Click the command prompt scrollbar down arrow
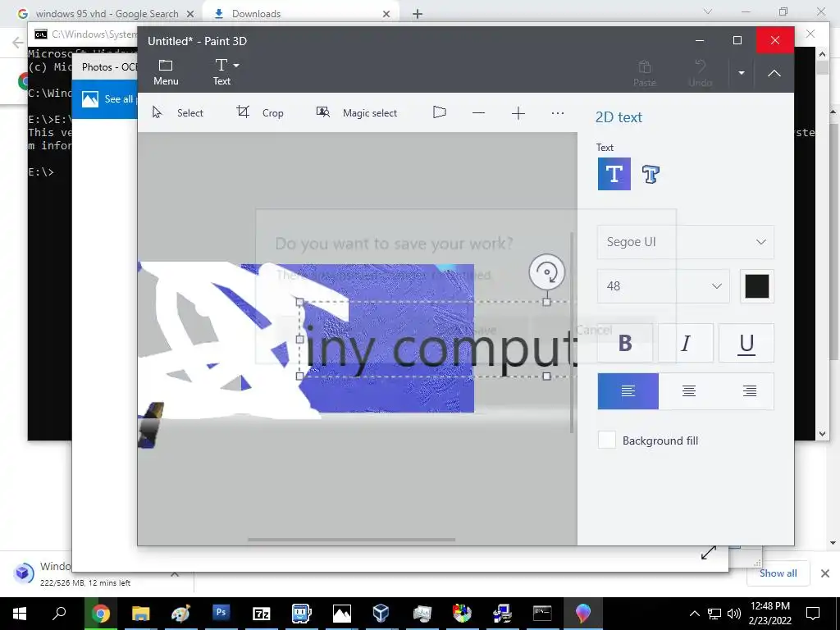This screenshot has width=840, height=630. tap(822, 434)
